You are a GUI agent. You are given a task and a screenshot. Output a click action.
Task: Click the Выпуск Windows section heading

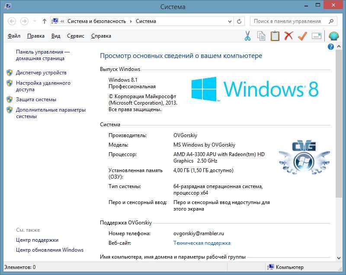[x=120, y=69]
